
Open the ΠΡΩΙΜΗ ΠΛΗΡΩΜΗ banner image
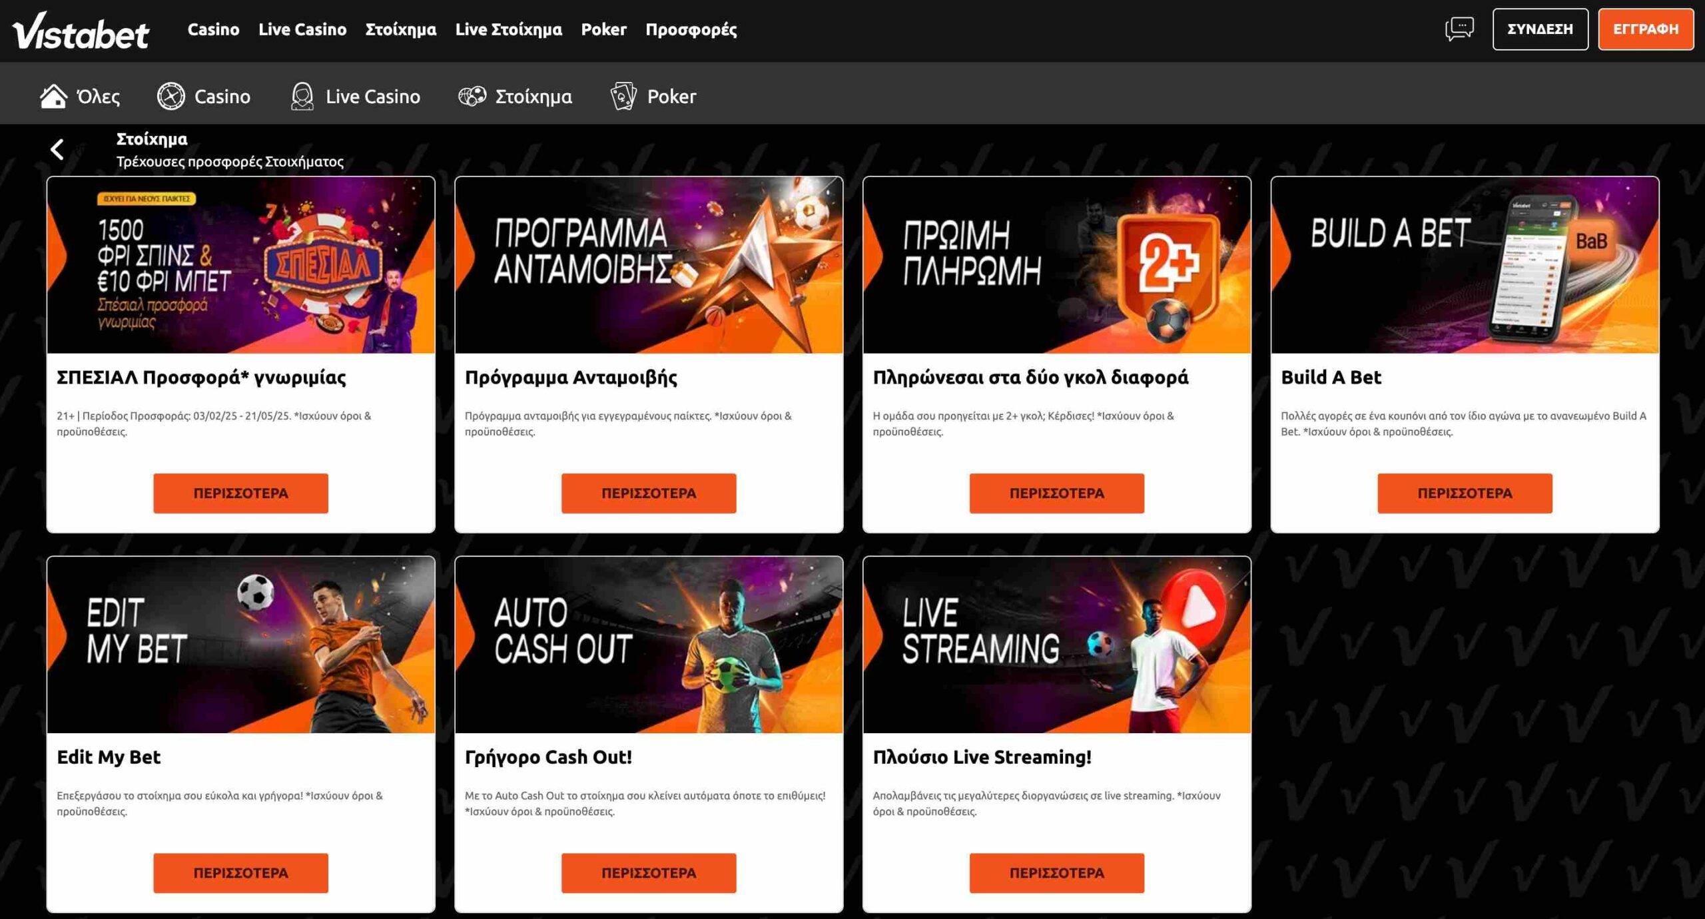pyautogui.click(x=1057, y=265)
